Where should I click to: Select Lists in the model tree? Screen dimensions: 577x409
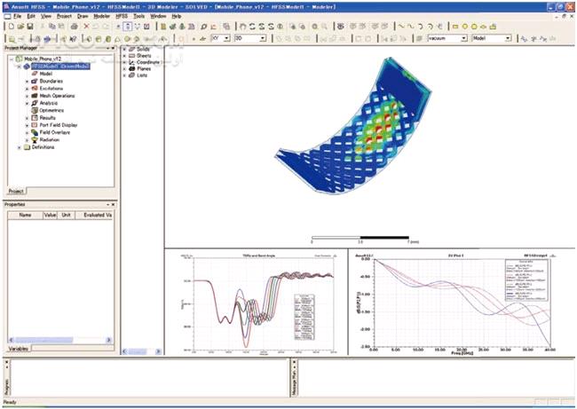(x=142, y=75)
